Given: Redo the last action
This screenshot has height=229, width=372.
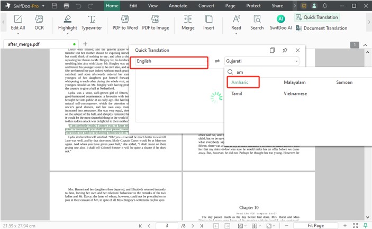Looking at the screenshot, I should pos(90,6).
